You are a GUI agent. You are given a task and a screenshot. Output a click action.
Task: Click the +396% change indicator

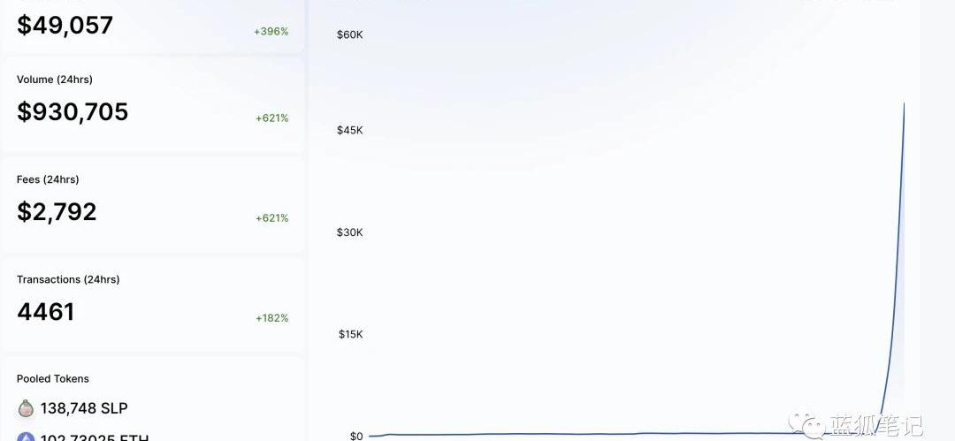[271, 31]
